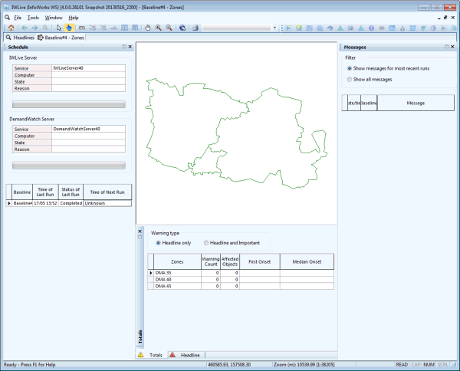Image resolution: width=460 pixels, height=371 pixels.
Task: Click the IWLiveServer40 service field
Action: coord(88,68)
